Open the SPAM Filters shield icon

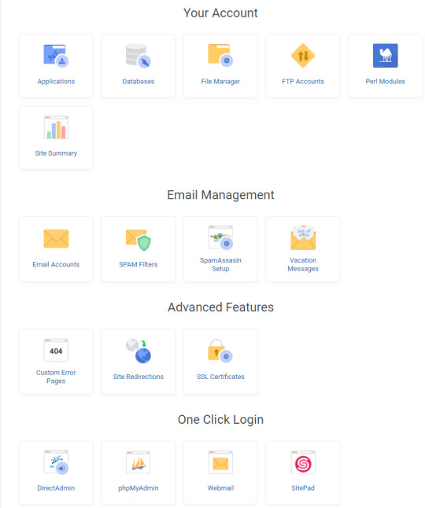click(139, 240)
